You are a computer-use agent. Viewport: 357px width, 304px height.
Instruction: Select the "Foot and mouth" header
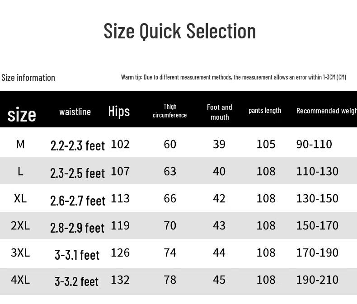click(x=220, y=112)
